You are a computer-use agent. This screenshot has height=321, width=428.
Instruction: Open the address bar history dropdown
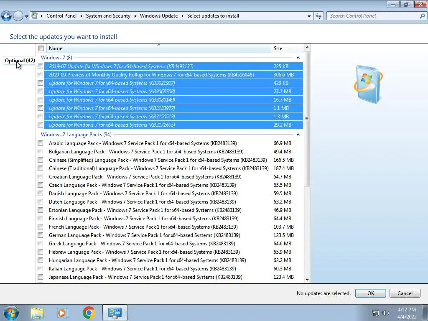309,16
